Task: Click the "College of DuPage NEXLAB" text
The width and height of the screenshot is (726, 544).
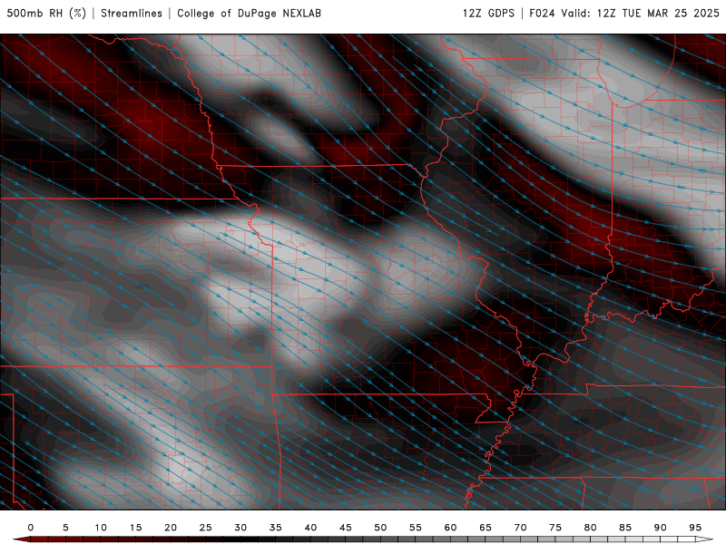Action: pyautogui.click(x=249, y=13)
